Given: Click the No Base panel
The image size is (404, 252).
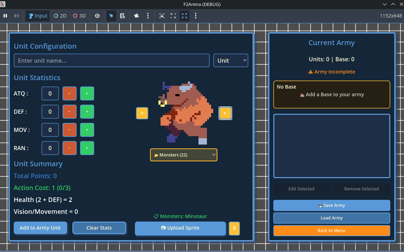Looking at the screenshot, I should tap(332, 94).
